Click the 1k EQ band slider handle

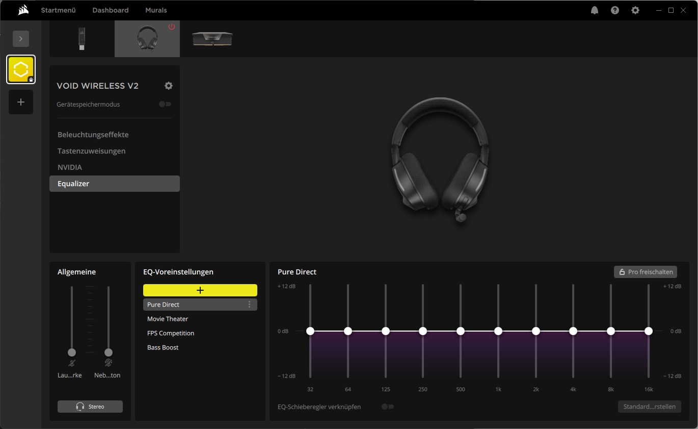point(498,331)
